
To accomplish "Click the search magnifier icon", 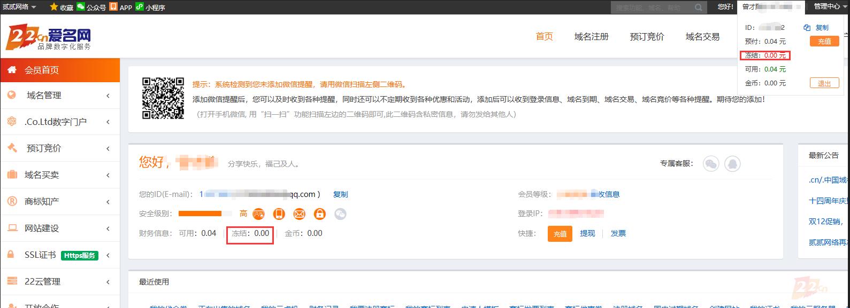I will [x=699, y=7].
